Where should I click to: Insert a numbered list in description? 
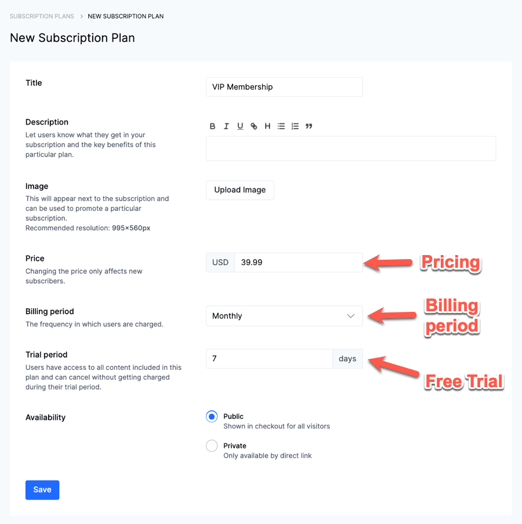295,126
